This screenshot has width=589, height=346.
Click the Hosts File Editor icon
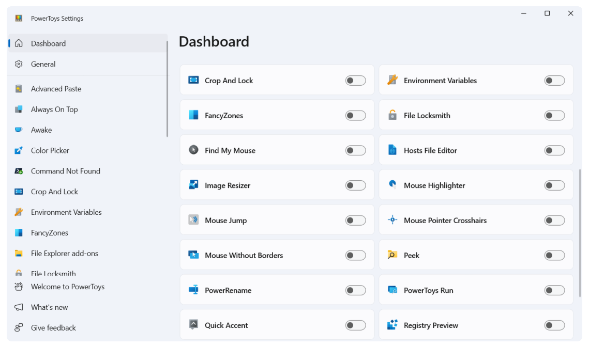(392, 150)
